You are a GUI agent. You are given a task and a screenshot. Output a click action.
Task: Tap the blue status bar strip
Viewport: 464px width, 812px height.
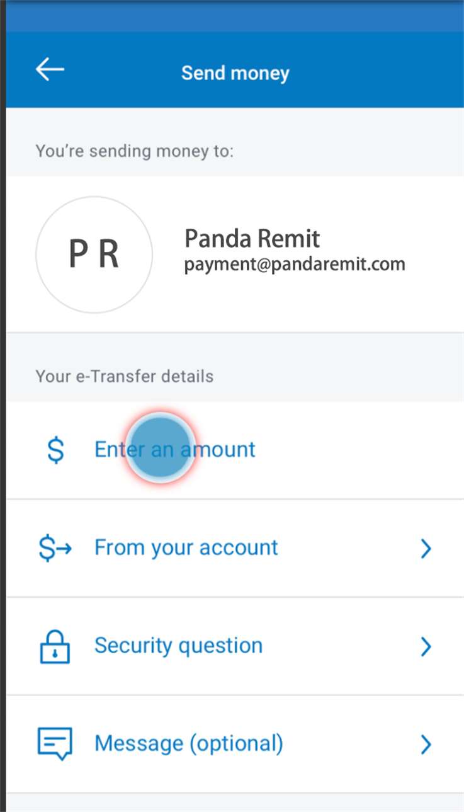235,16
